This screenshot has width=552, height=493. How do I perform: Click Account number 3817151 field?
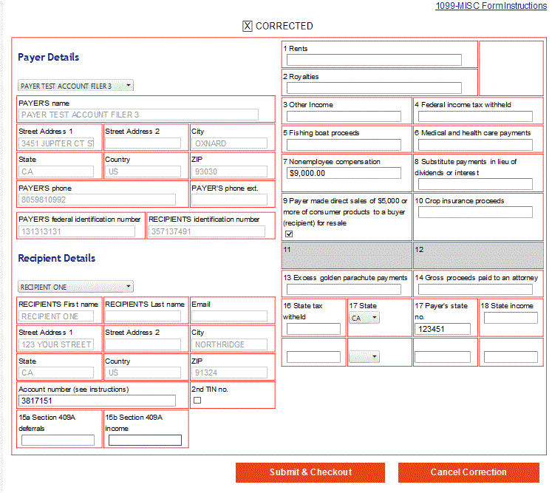[x=97, y=401]
